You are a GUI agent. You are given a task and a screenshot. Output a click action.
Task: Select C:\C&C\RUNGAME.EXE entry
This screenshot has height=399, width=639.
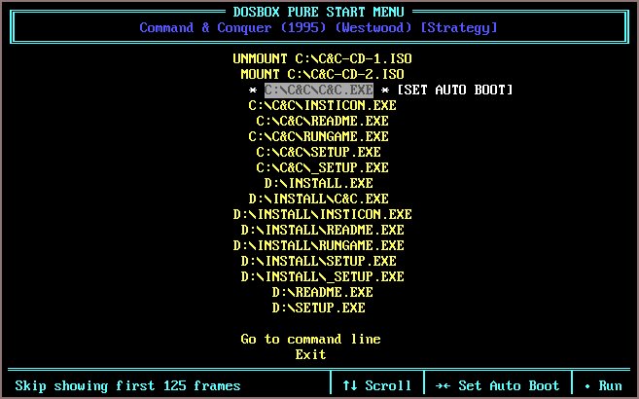point(318,136)
